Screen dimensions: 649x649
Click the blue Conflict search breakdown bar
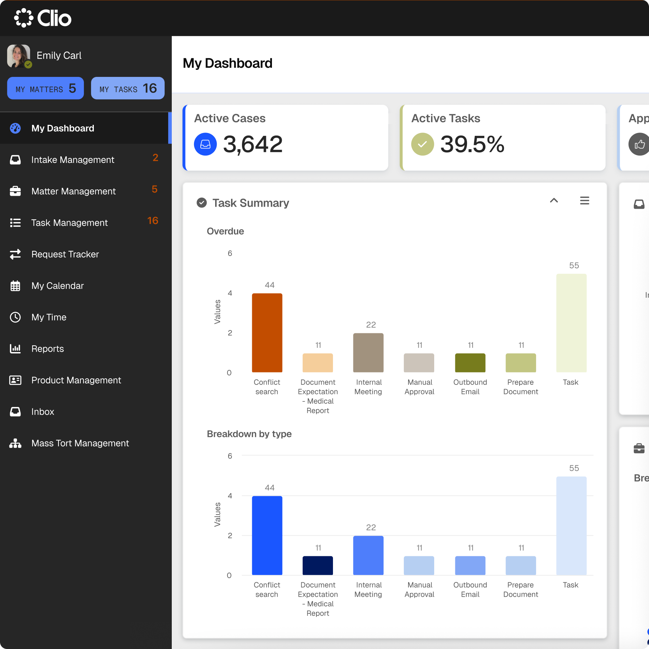[267, 535]
